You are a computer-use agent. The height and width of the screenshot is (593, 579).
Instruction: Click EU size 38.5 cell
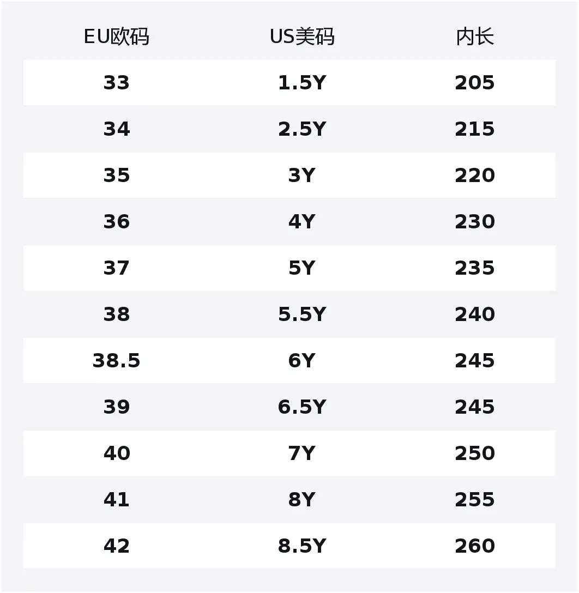[116, 361]
